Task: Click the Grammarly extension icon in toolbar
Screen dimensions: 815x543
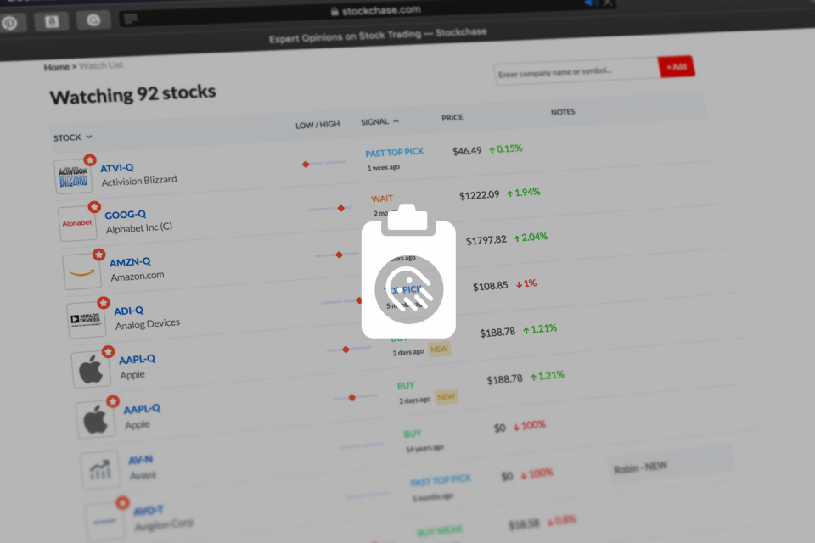Action: pyautogui.click(x=93, y=20)
